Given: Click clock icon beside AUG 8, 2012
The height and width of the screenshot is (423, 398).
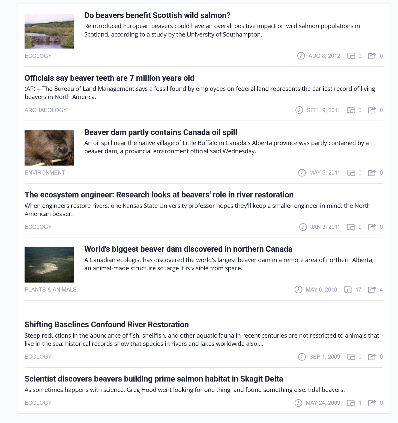Looking at the screenshot, I should [x=301, y=56].
